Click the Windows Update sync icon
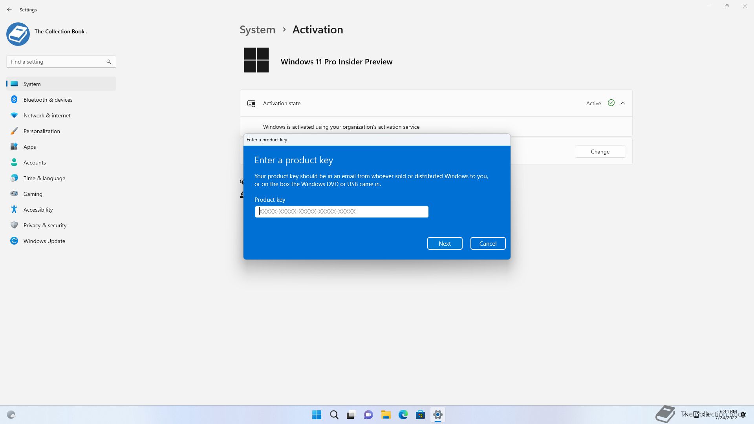Viewport: 754px width, 424px height. [14, 241]
